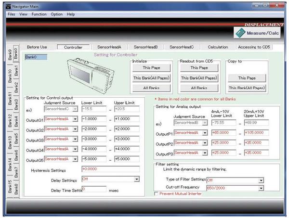The width and height of the screenshot is (289, 218).
Task: Open OutputQ1 Judgment Source dropdown
Action: [75, 119]
